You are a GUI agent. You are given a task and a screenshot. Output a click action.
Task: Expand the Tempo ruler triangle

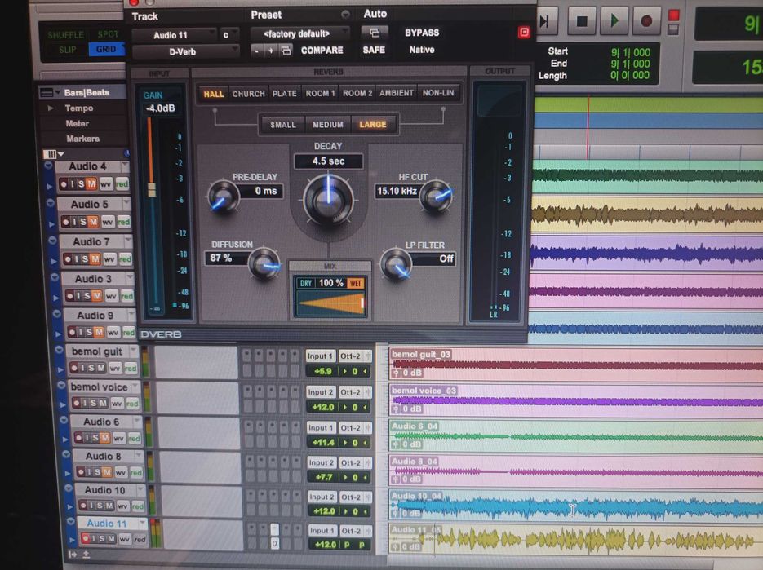click(x=51, y=108)
